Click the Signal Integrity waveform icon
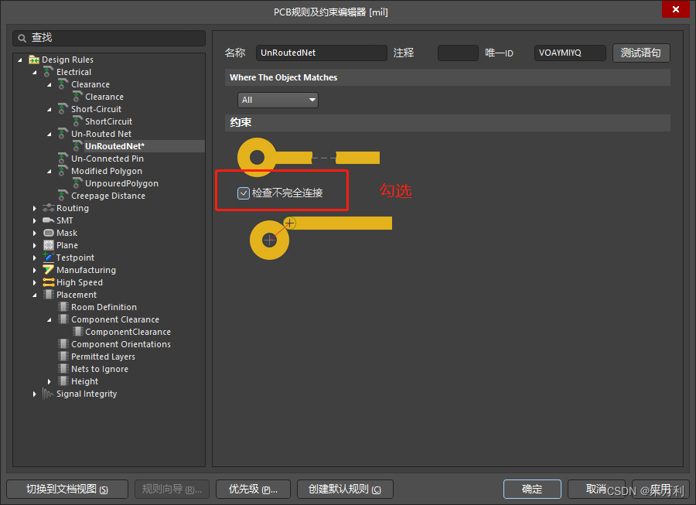This screenshot has width=696, height=505. point(49,394)
